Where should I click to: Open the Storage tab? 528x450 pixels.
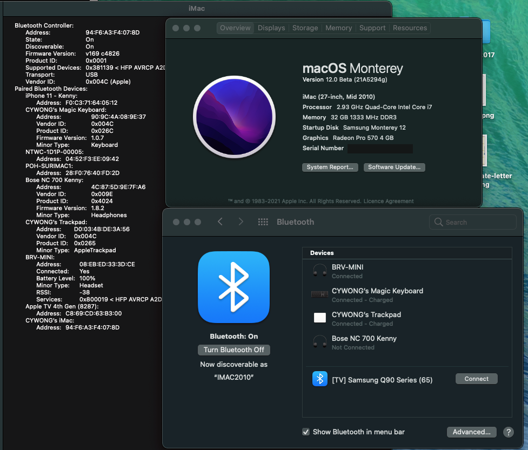(x=305, y=28)
